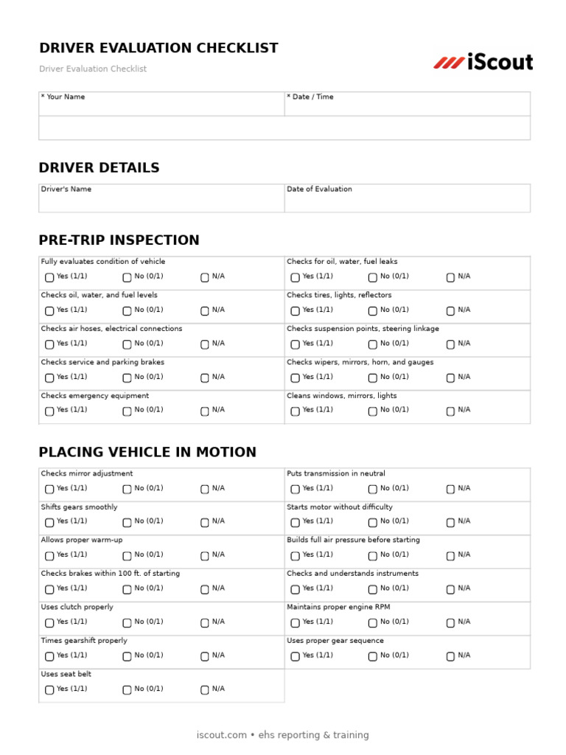Image resolution: width=566 pixels, height=755 pixels.
Task: Mark N/A for Checks emergency equipment
Action: (x=205, y=411)
